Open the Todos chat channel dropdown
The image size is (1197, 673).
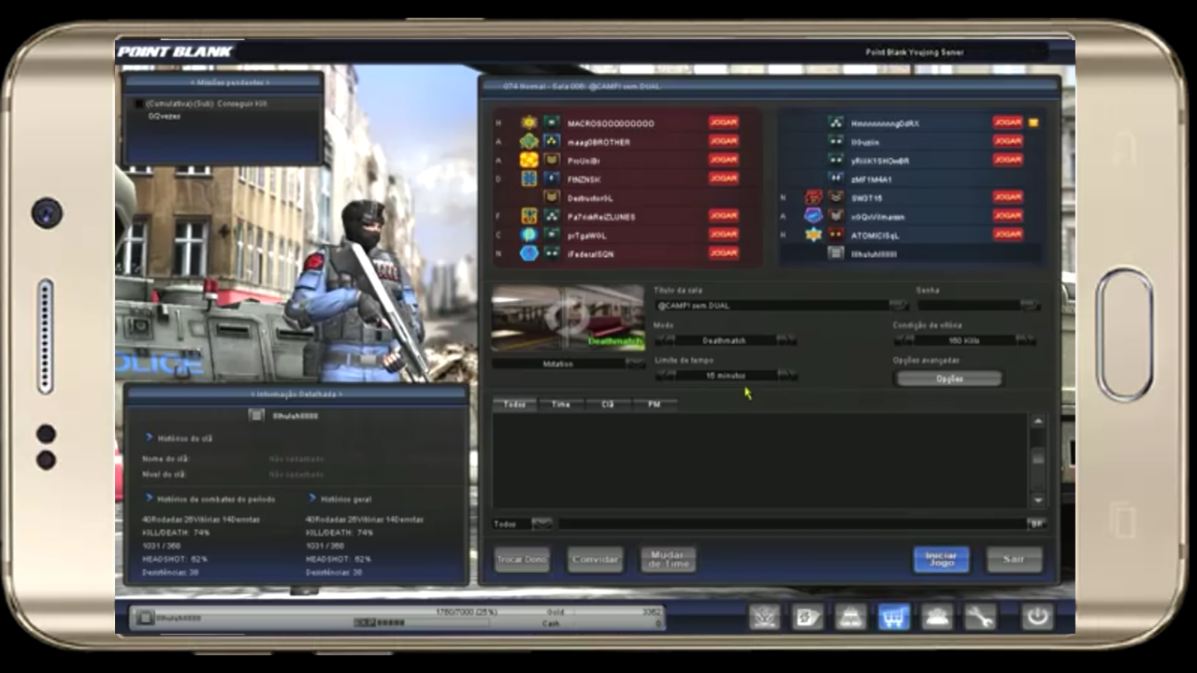click(x=542, y=523)
